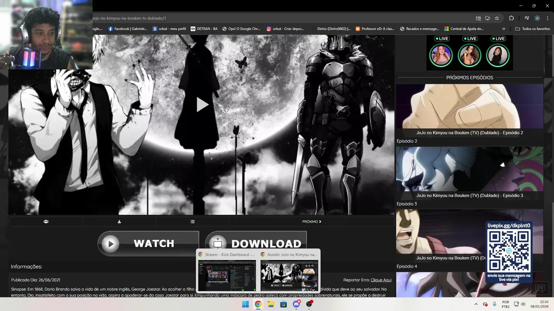This screenshot has width=554, height=311.
Task: Switch to the 'Assistir JoJo no Kimyou na...' window preview
Action: pyautogui.click(x=289, y=271)
